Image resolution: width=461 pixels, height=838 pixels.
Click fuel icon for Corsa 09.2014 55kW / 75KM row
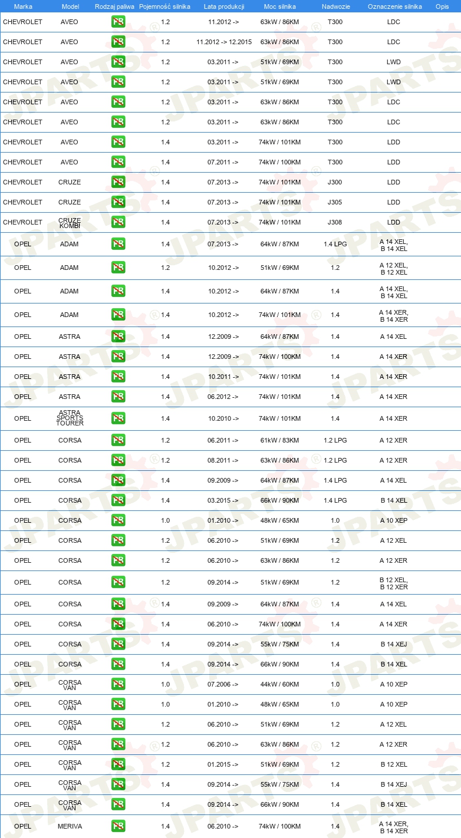(x=118, y=644)
